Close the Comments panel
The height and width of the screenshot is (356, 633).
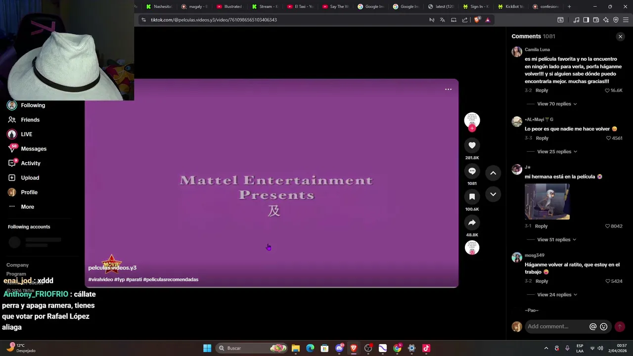(x=620, y=37)
